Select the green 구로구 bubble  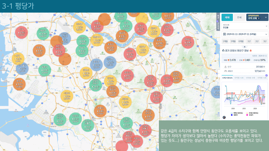click(82, 51)
